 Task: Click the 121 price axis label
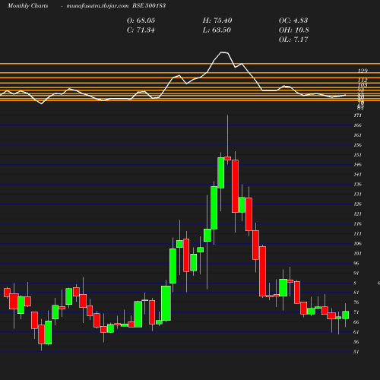[x=357, y=214]
